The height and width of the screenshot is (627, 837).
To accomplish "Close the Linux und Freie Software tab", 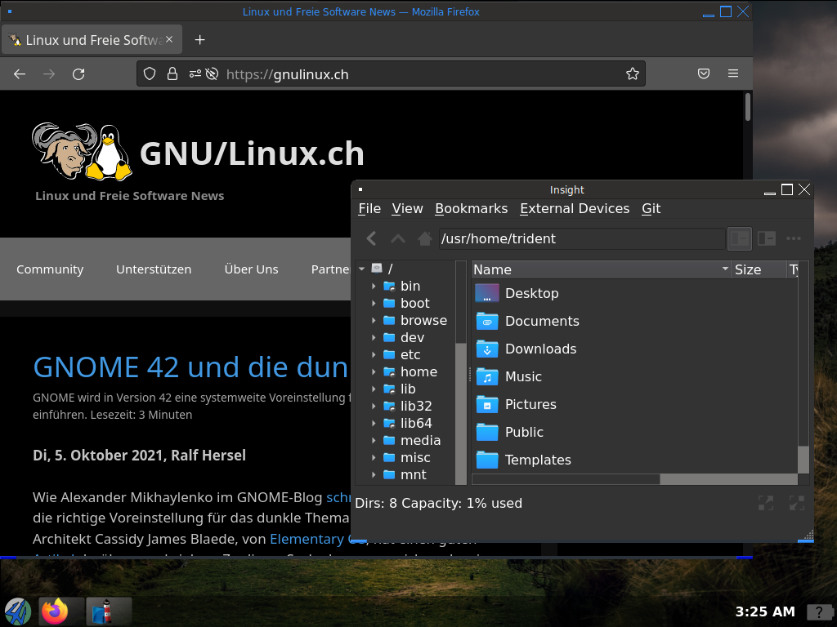I will coord(169,39).
